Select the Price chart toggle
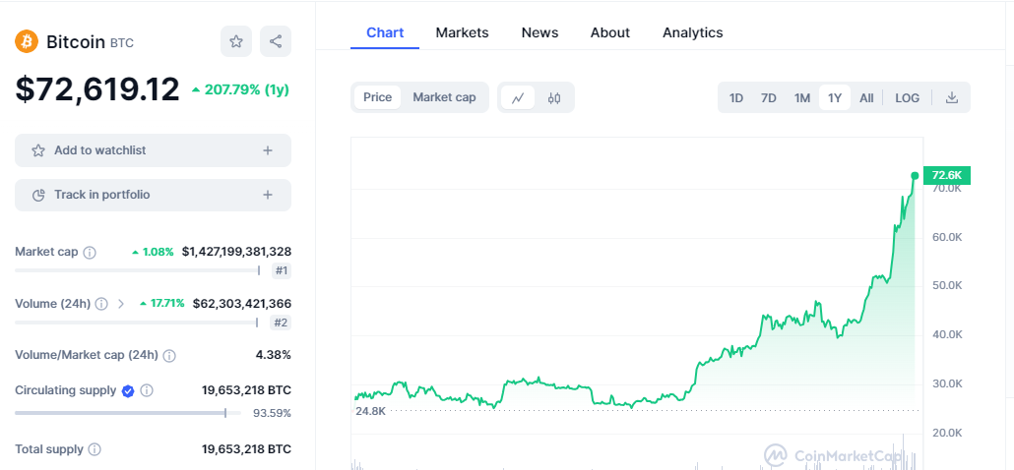 [377, 97]
